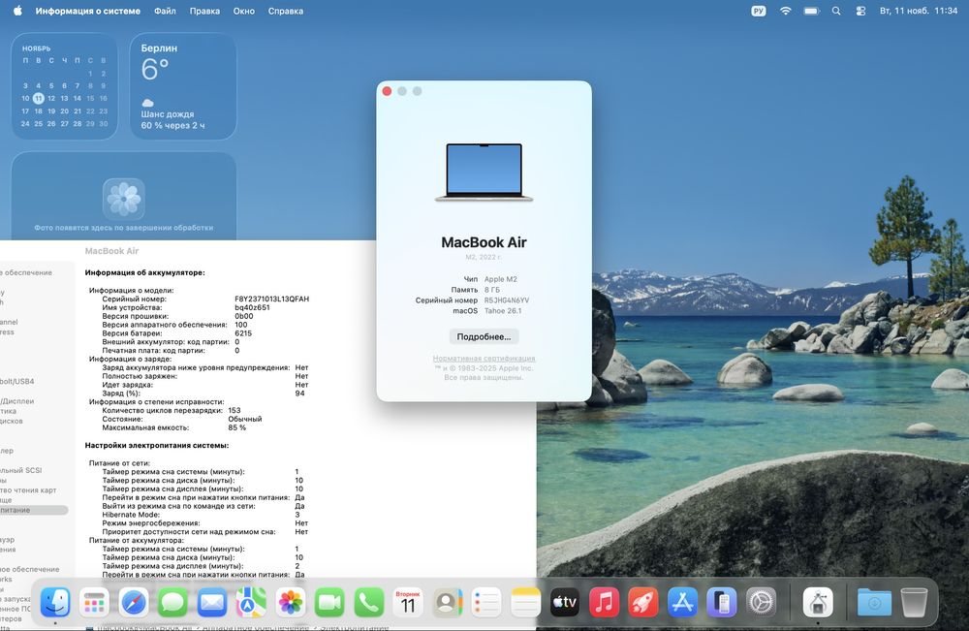
Task: Open Finder from the Dock
Action: 55,602
